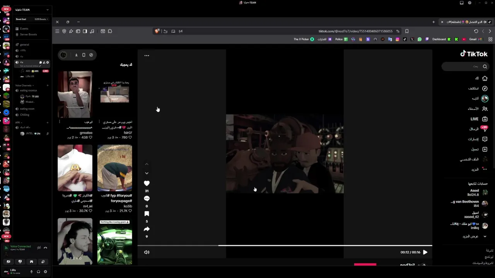The image size is (495, 278).
Task: Add a channel to Voice Channels category
Action: click(48, 85)
